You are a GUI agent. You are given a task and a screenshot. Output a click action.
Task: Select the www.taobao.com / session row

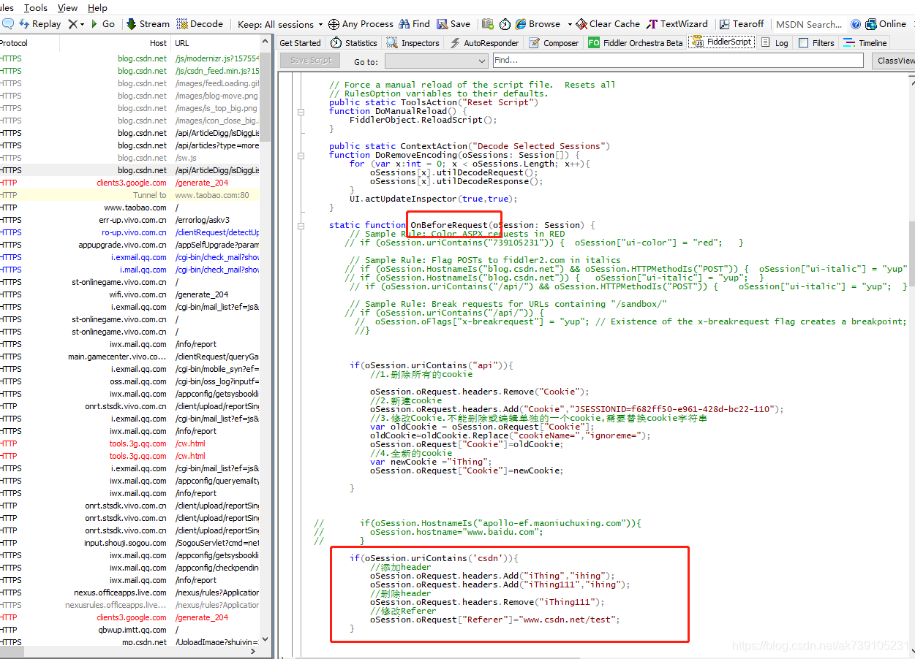[x=130, y=207]
